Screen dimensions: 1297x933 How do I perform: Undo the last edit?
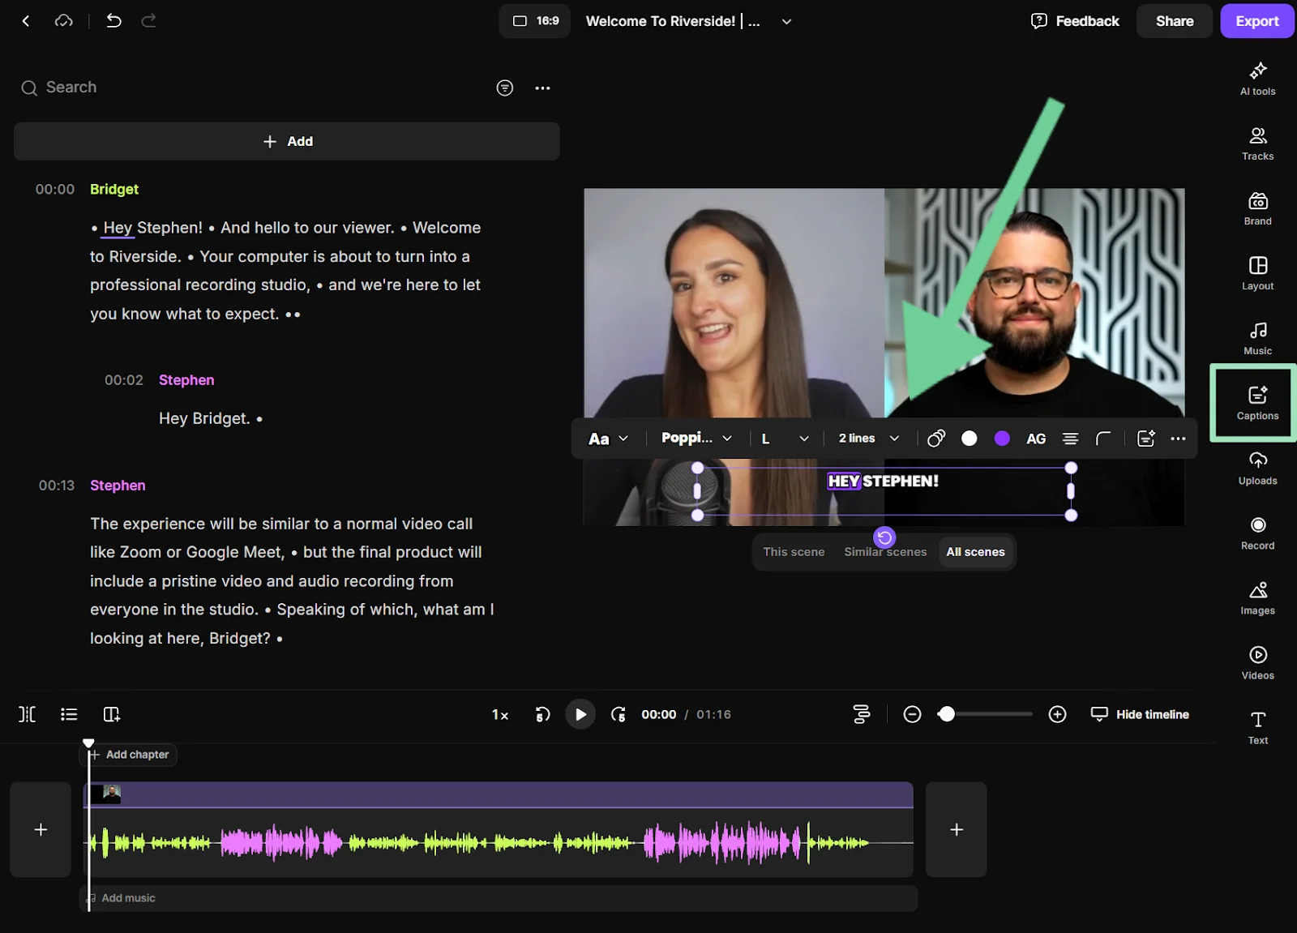pyautogui.click(x=113, y=21)
